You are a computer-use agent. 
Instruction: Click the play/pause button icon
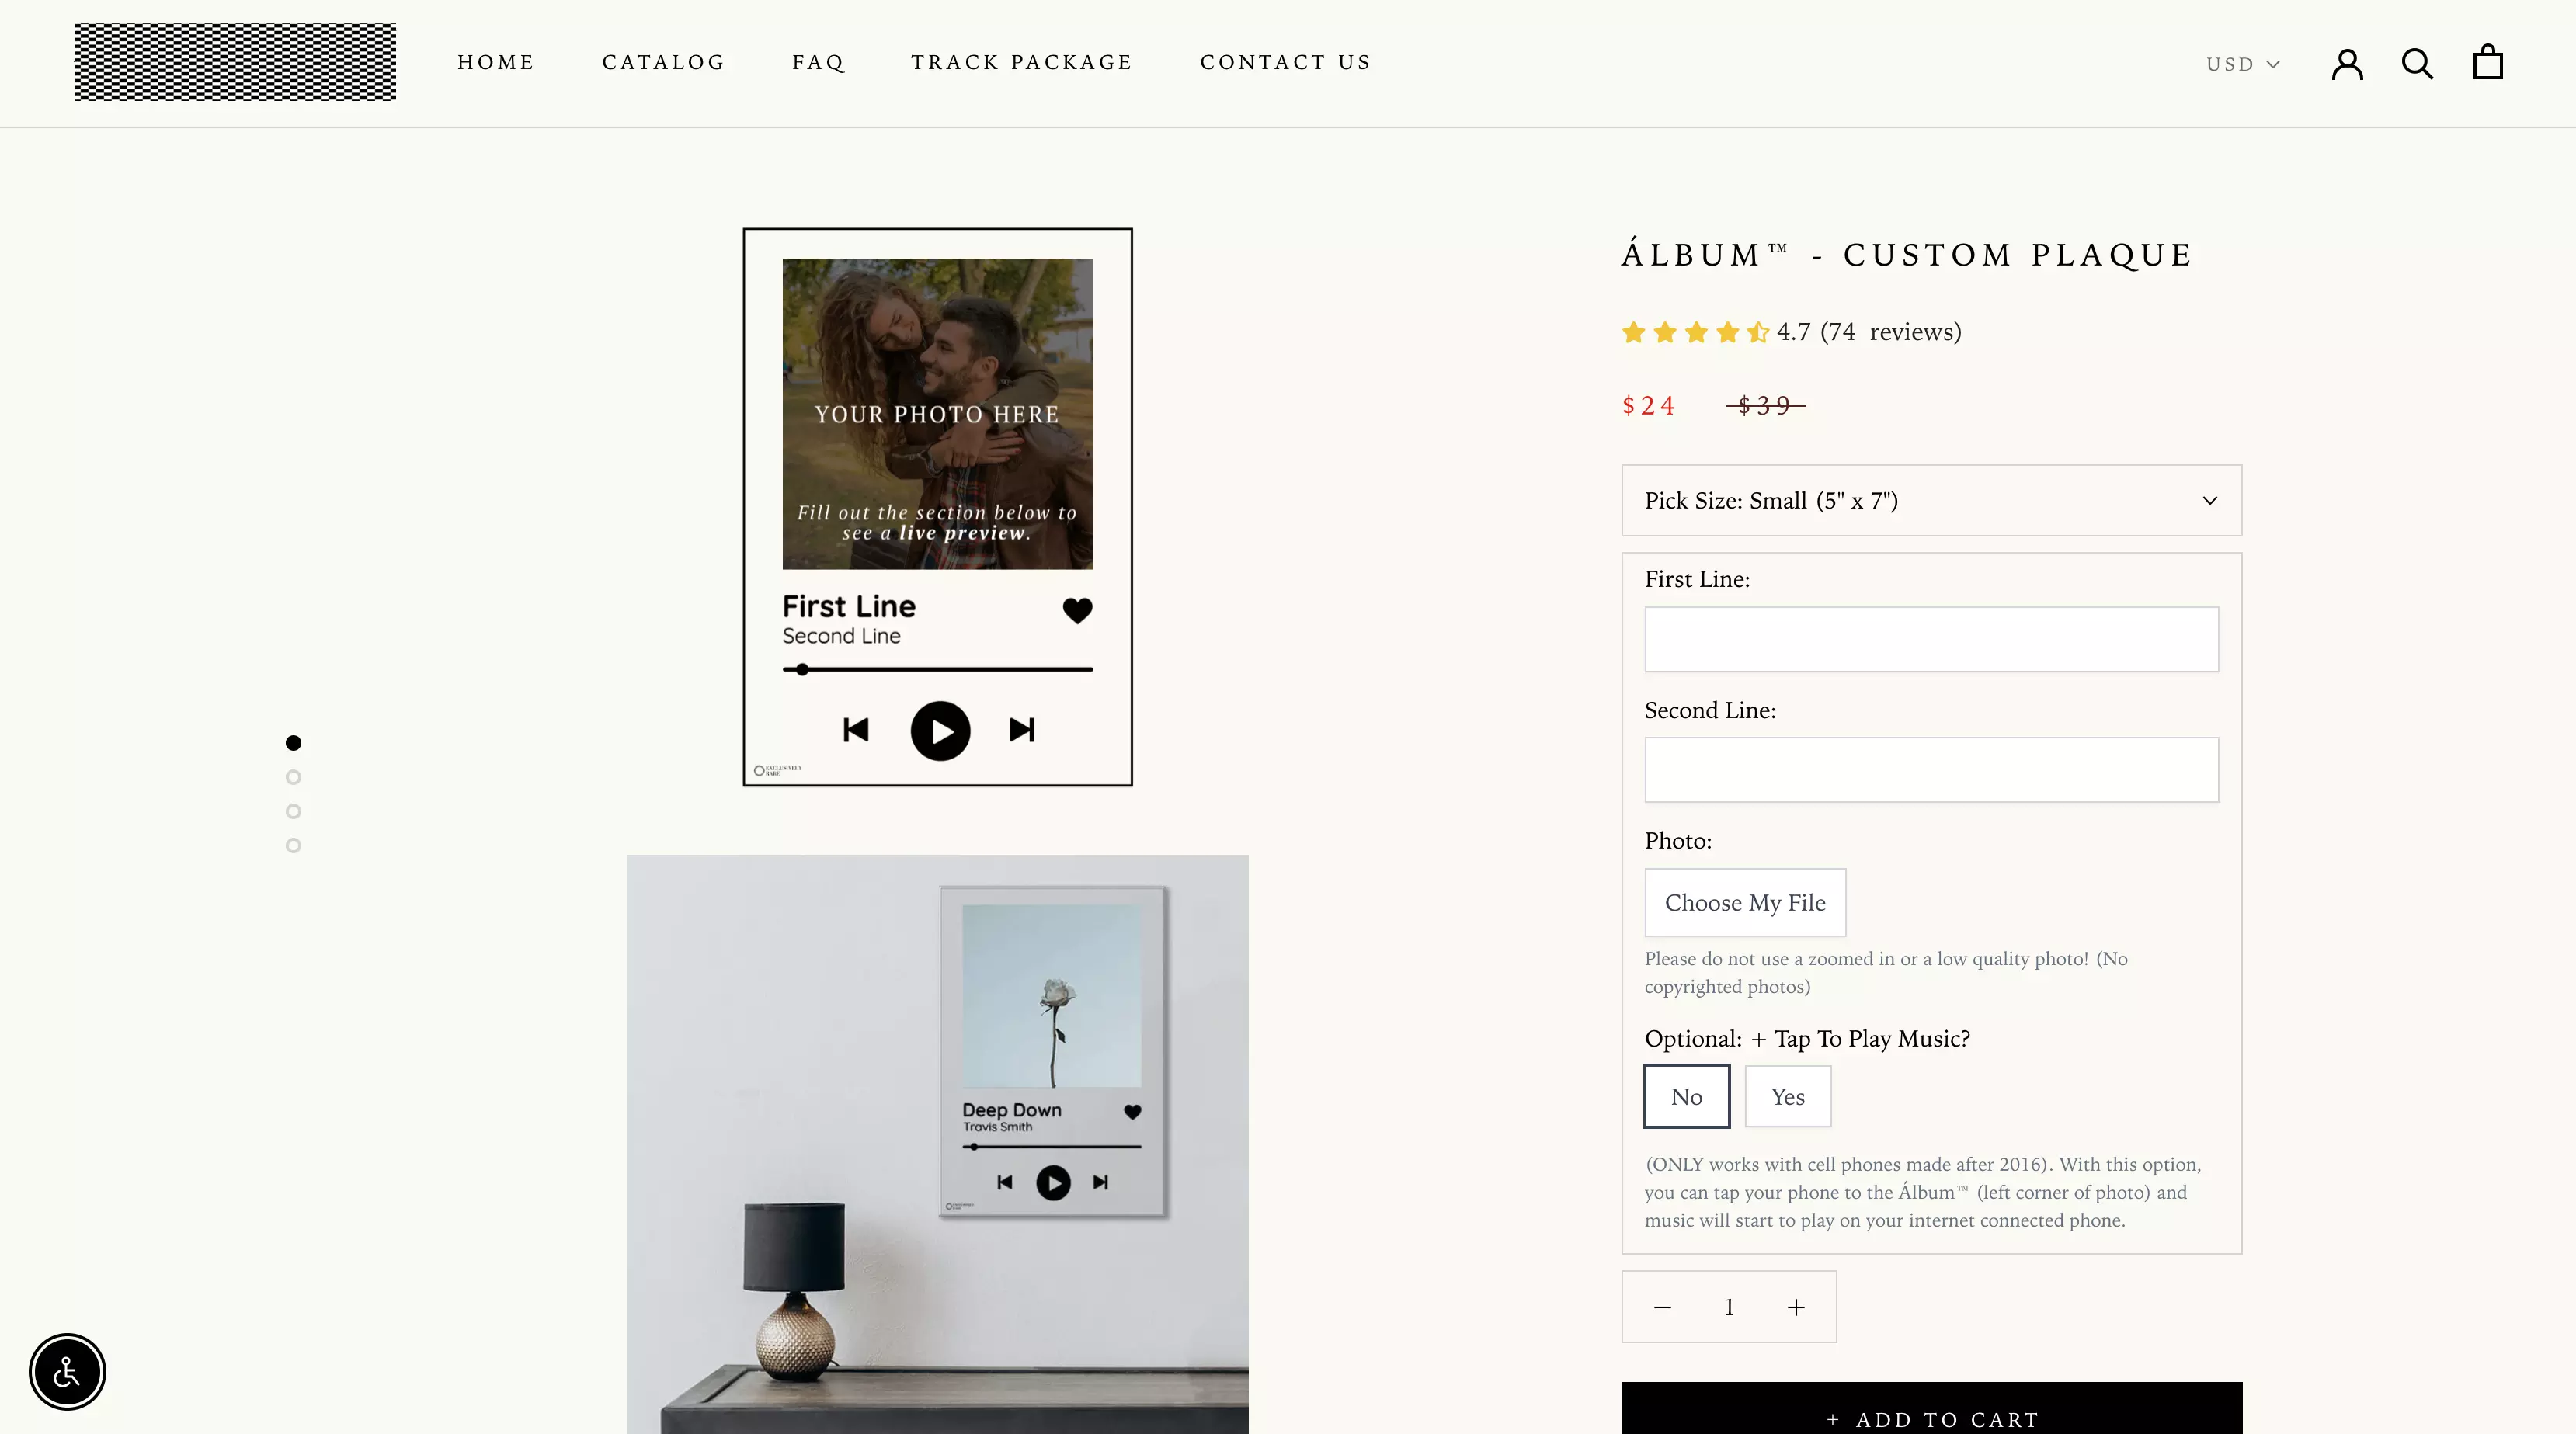(937, 729)
